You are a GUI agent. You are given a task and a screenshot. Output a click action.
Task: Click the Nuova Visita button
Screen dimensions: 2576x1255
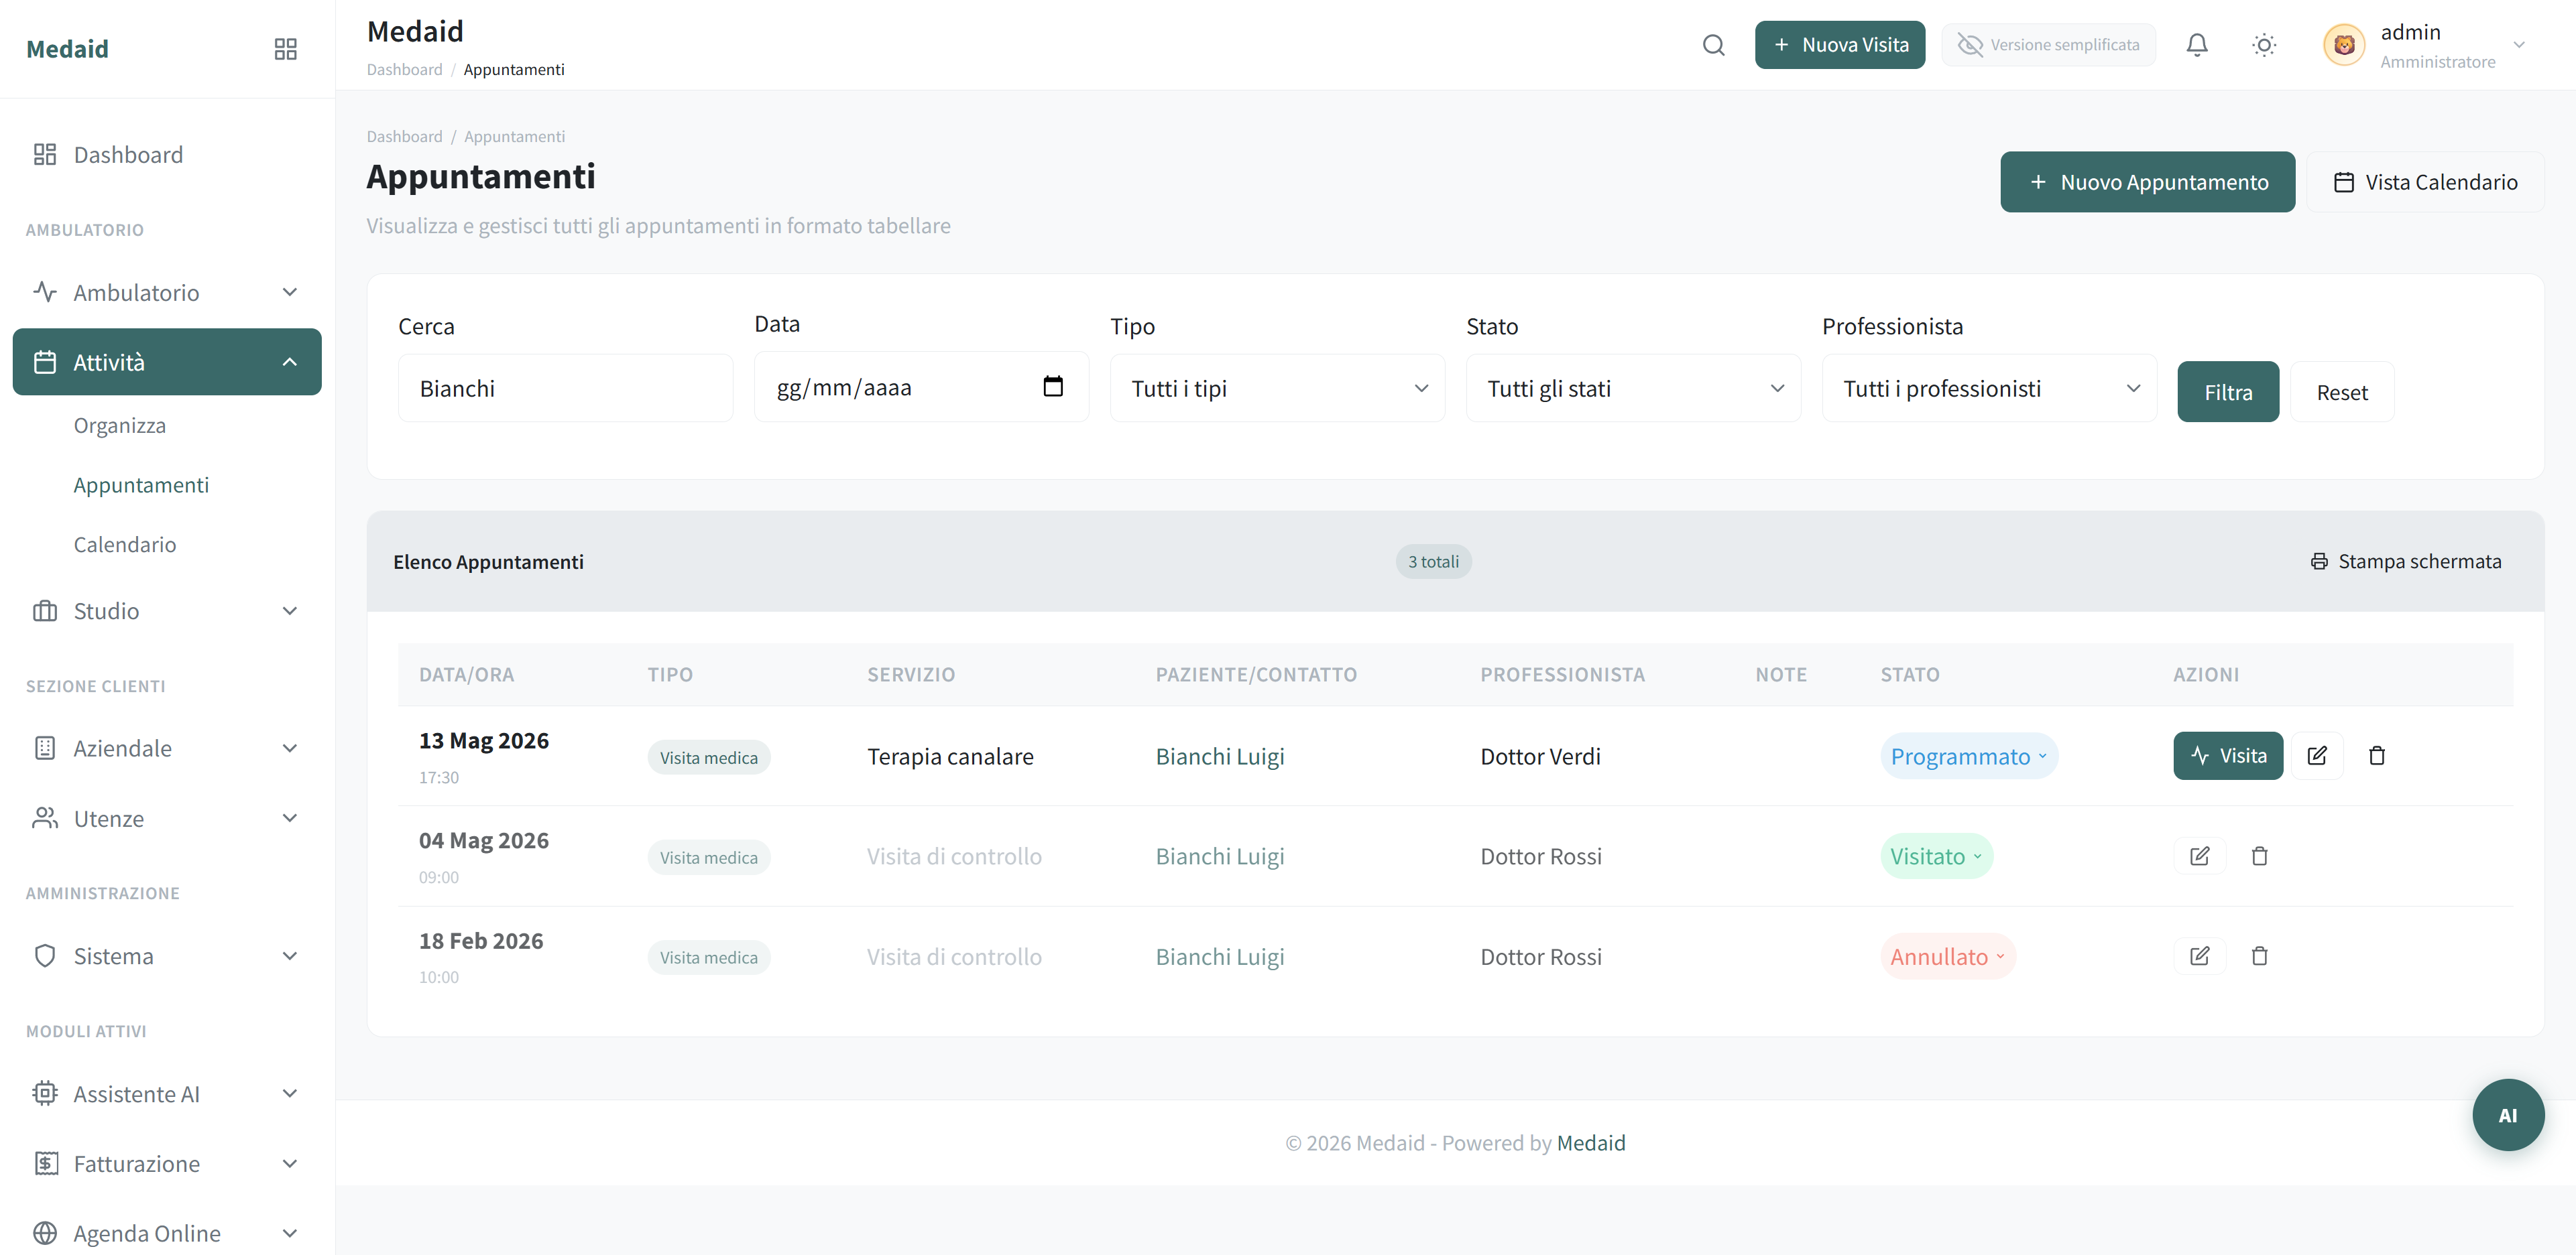point(1839,45)
